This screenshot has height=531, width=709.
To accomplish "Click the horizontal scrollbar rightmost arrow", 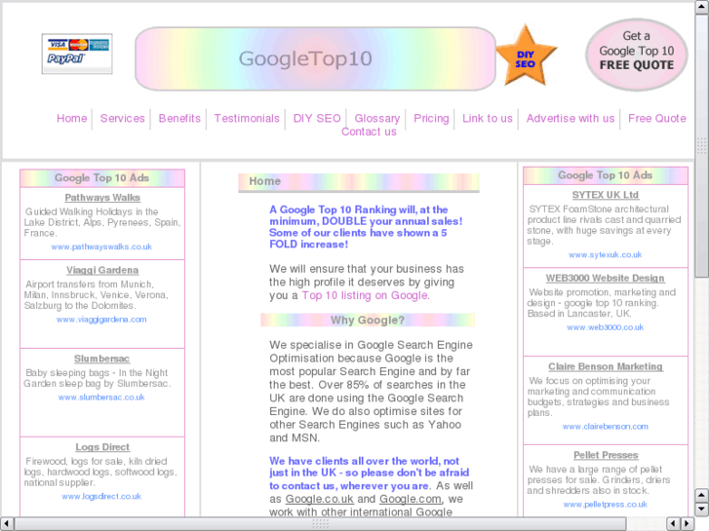I will [x=688, y=524].
